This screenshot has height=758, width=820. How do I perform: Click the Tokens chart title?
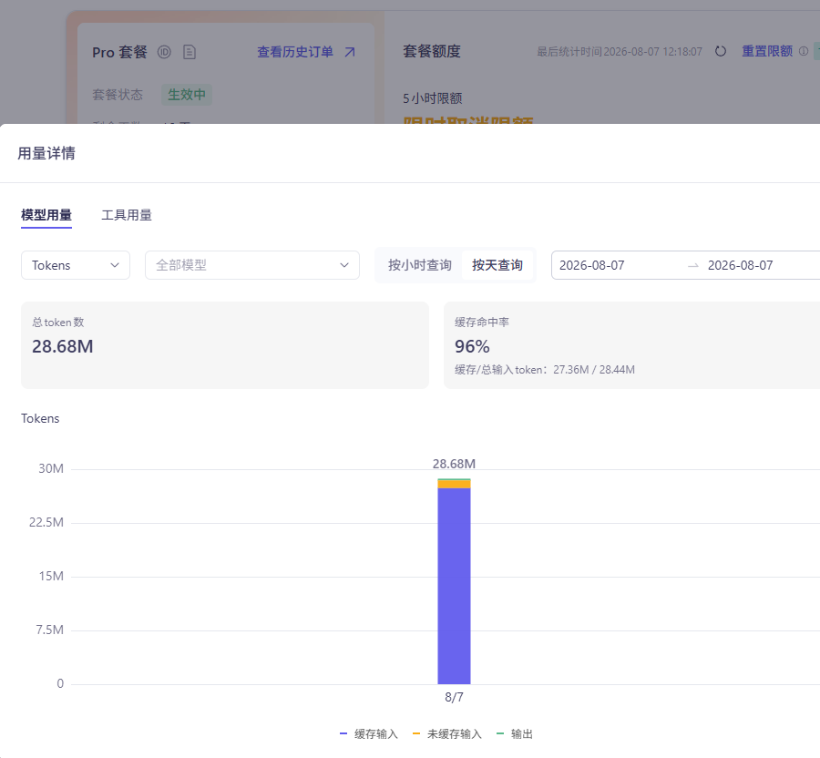tap(40, 418)
